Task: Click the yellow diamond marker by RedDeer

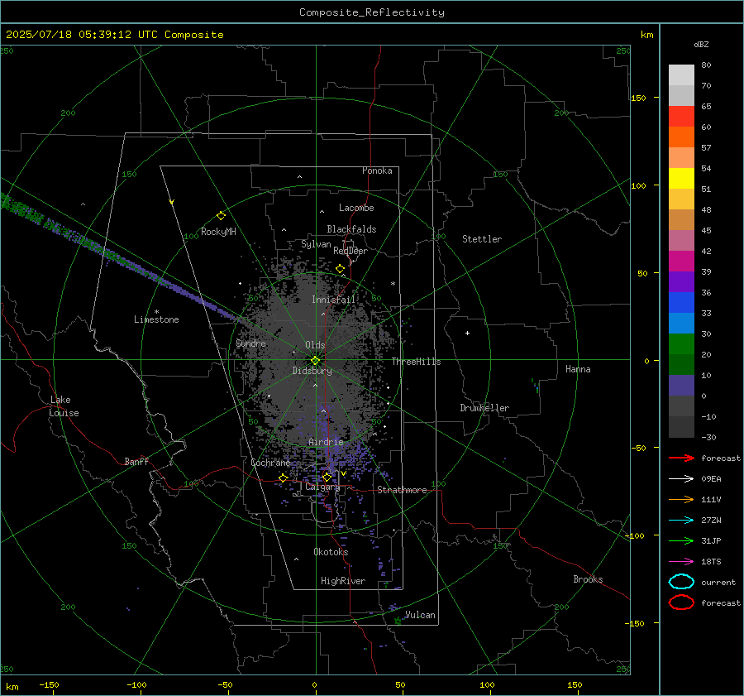Action: pyautogui.click(x=341, y=269)
